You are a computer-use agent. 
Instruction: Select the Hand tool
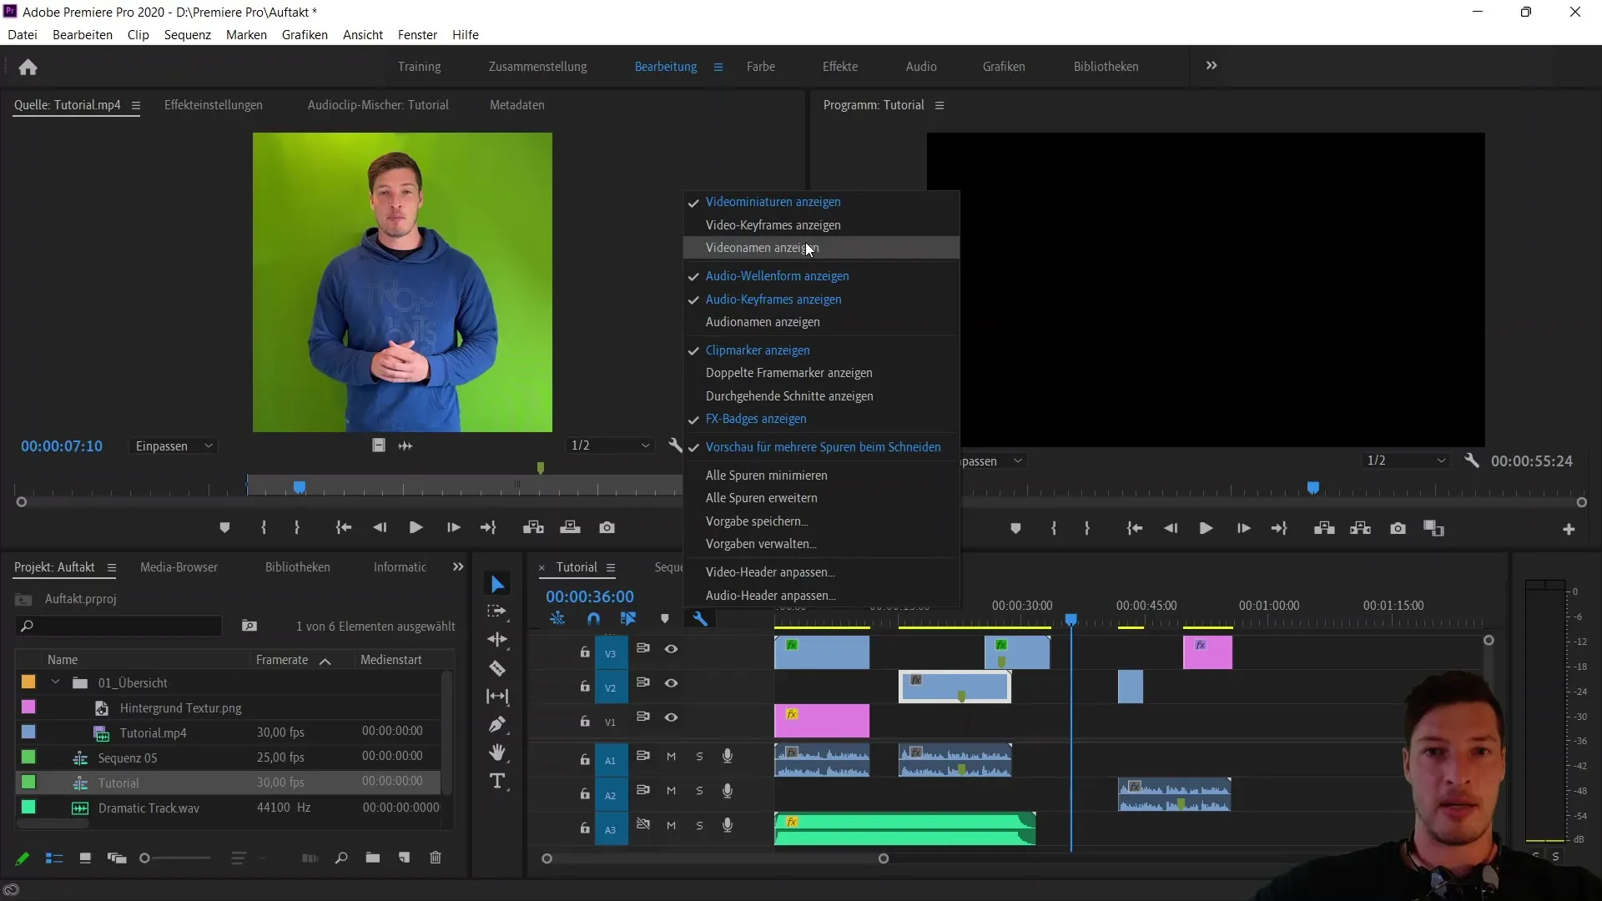[497, 753]
